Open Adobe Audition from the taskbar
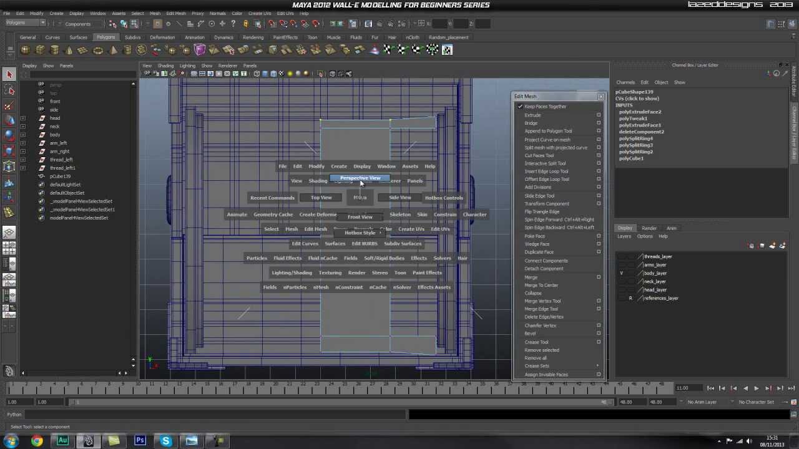799x449 pixels. click(x=62, y=442)
